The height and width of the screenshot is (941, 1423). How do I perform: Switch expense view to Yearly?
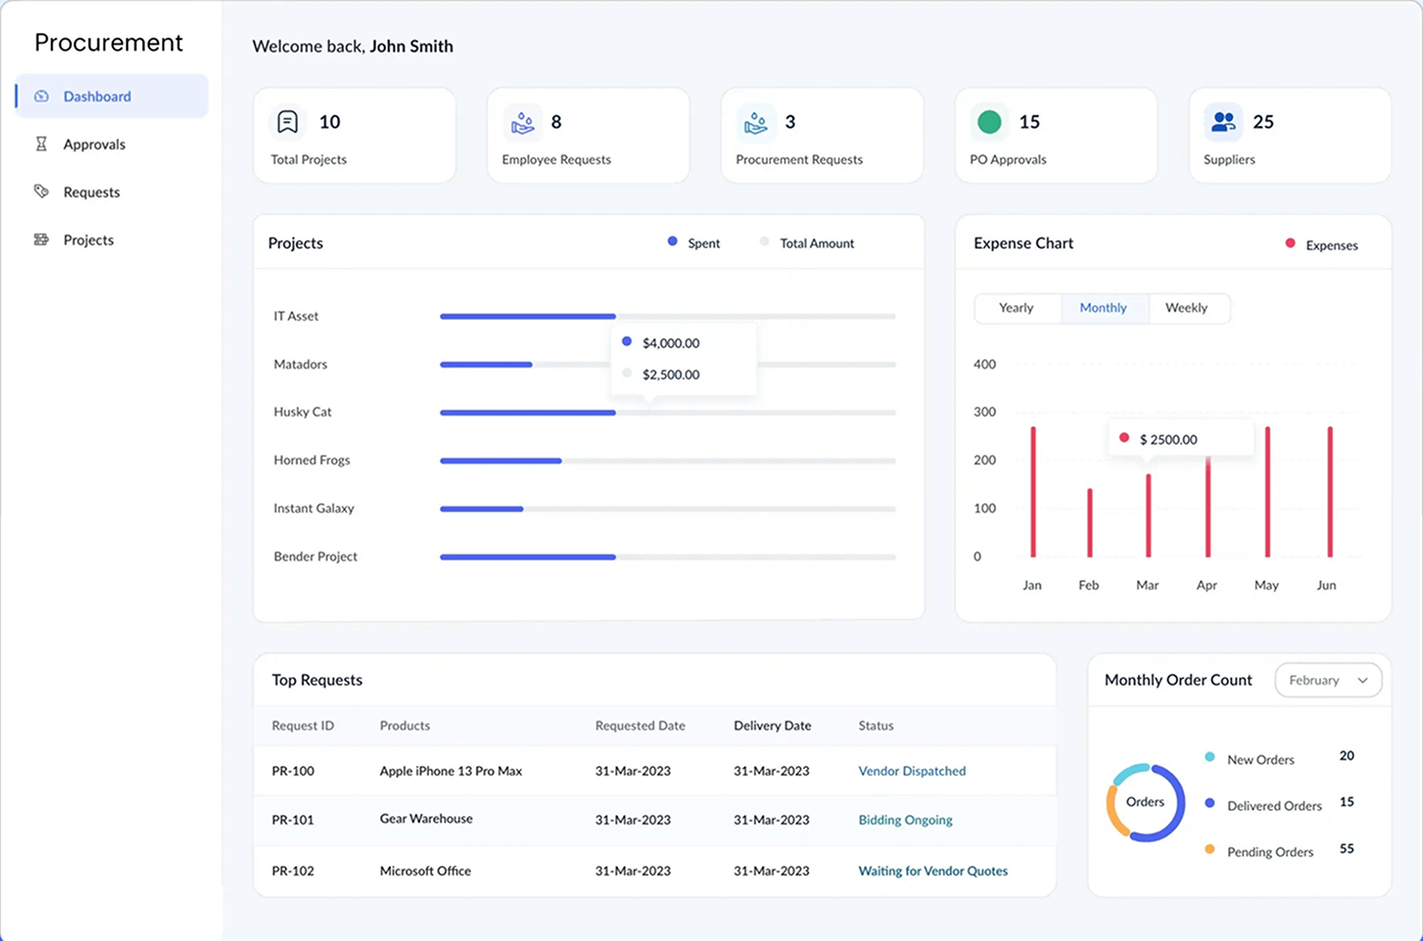tap(1017, 308)
